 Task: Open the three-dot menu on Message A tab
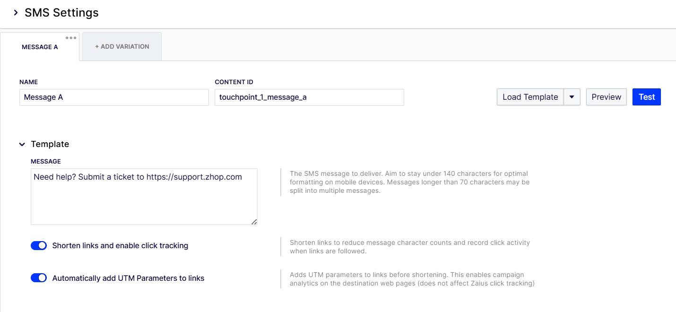(x=71, y=38)
